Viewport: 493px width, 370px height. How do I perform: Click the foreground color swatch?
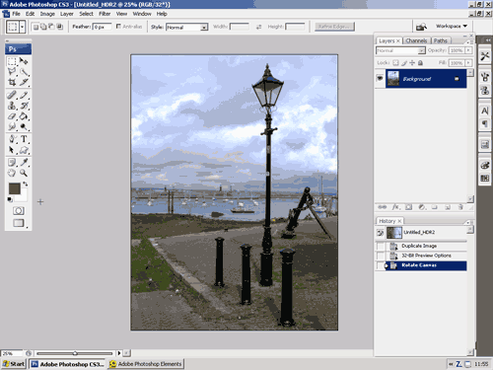click(x=14, y=188)
